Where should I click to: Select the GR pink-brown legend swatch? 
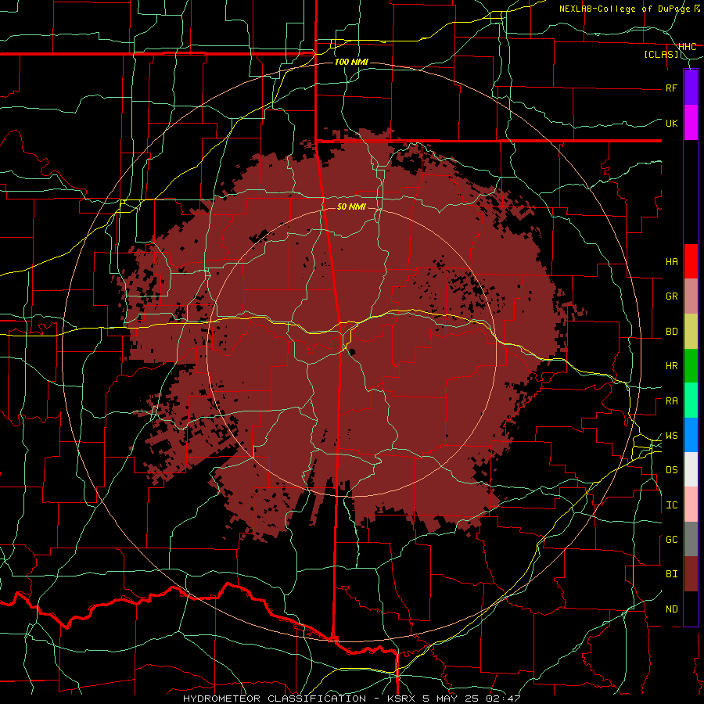691,296
